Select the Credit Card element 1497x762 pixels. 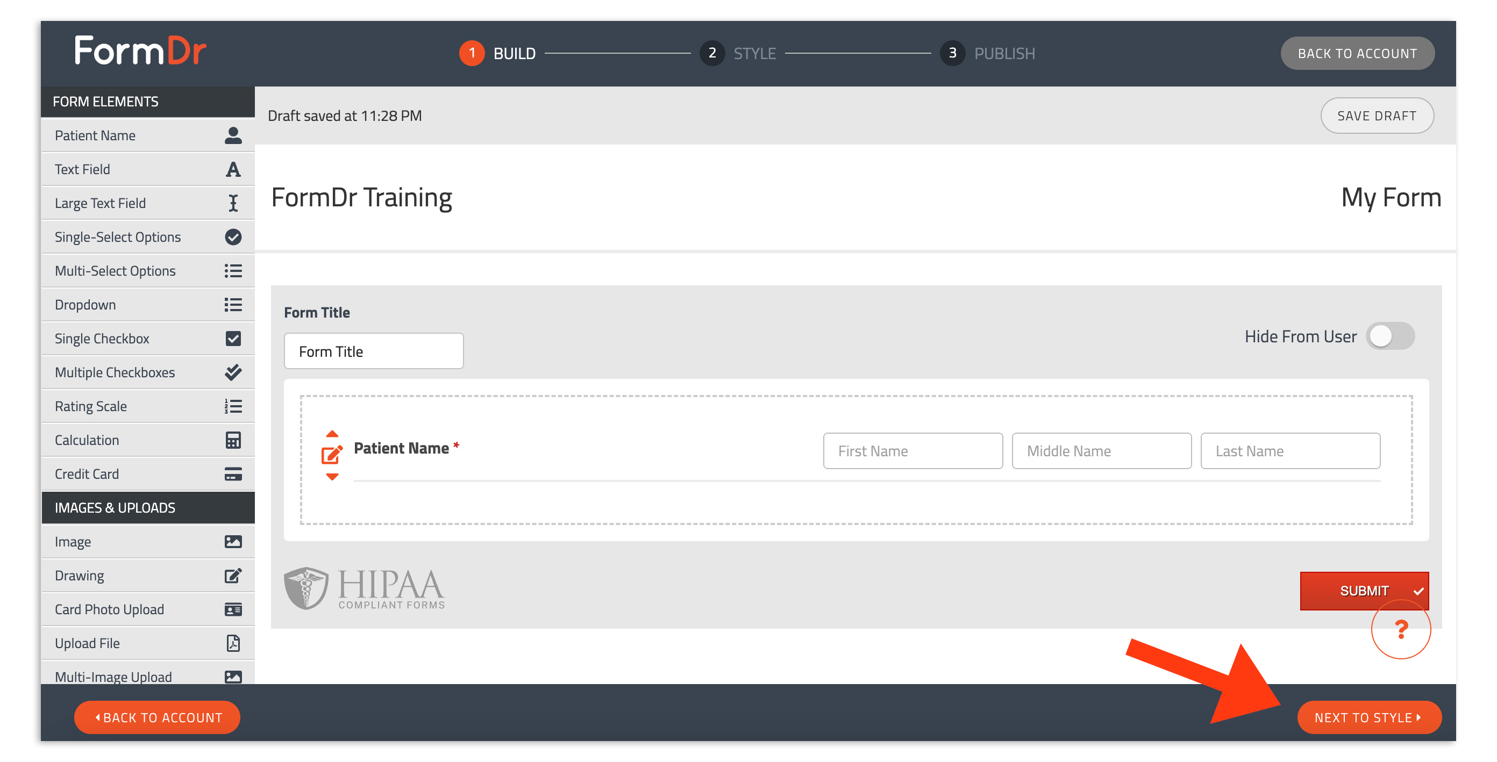coord(148,474)
